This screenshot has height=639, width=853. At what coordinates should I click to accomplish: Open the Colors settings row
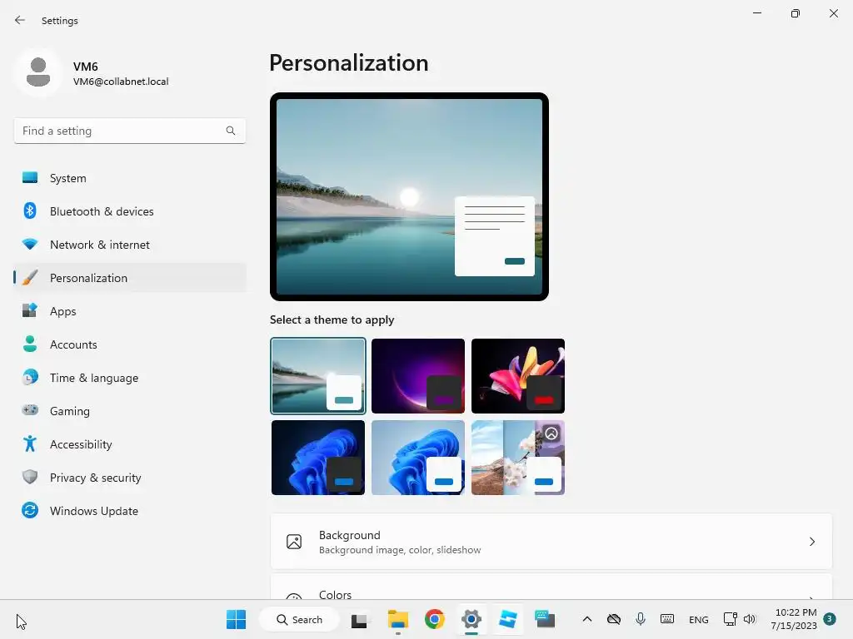point(551,588)
